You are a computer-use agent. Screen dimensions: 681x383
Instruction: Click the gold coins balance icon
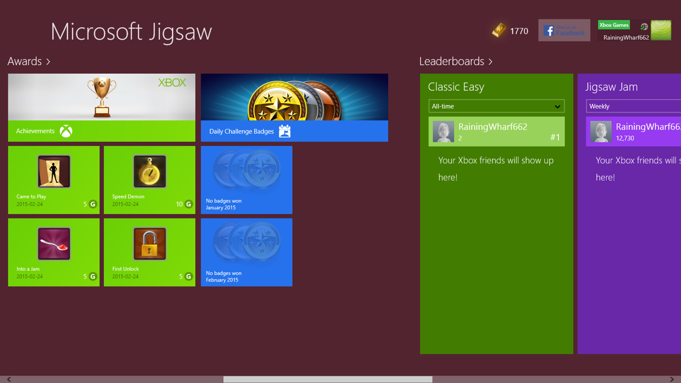point(497,31)
